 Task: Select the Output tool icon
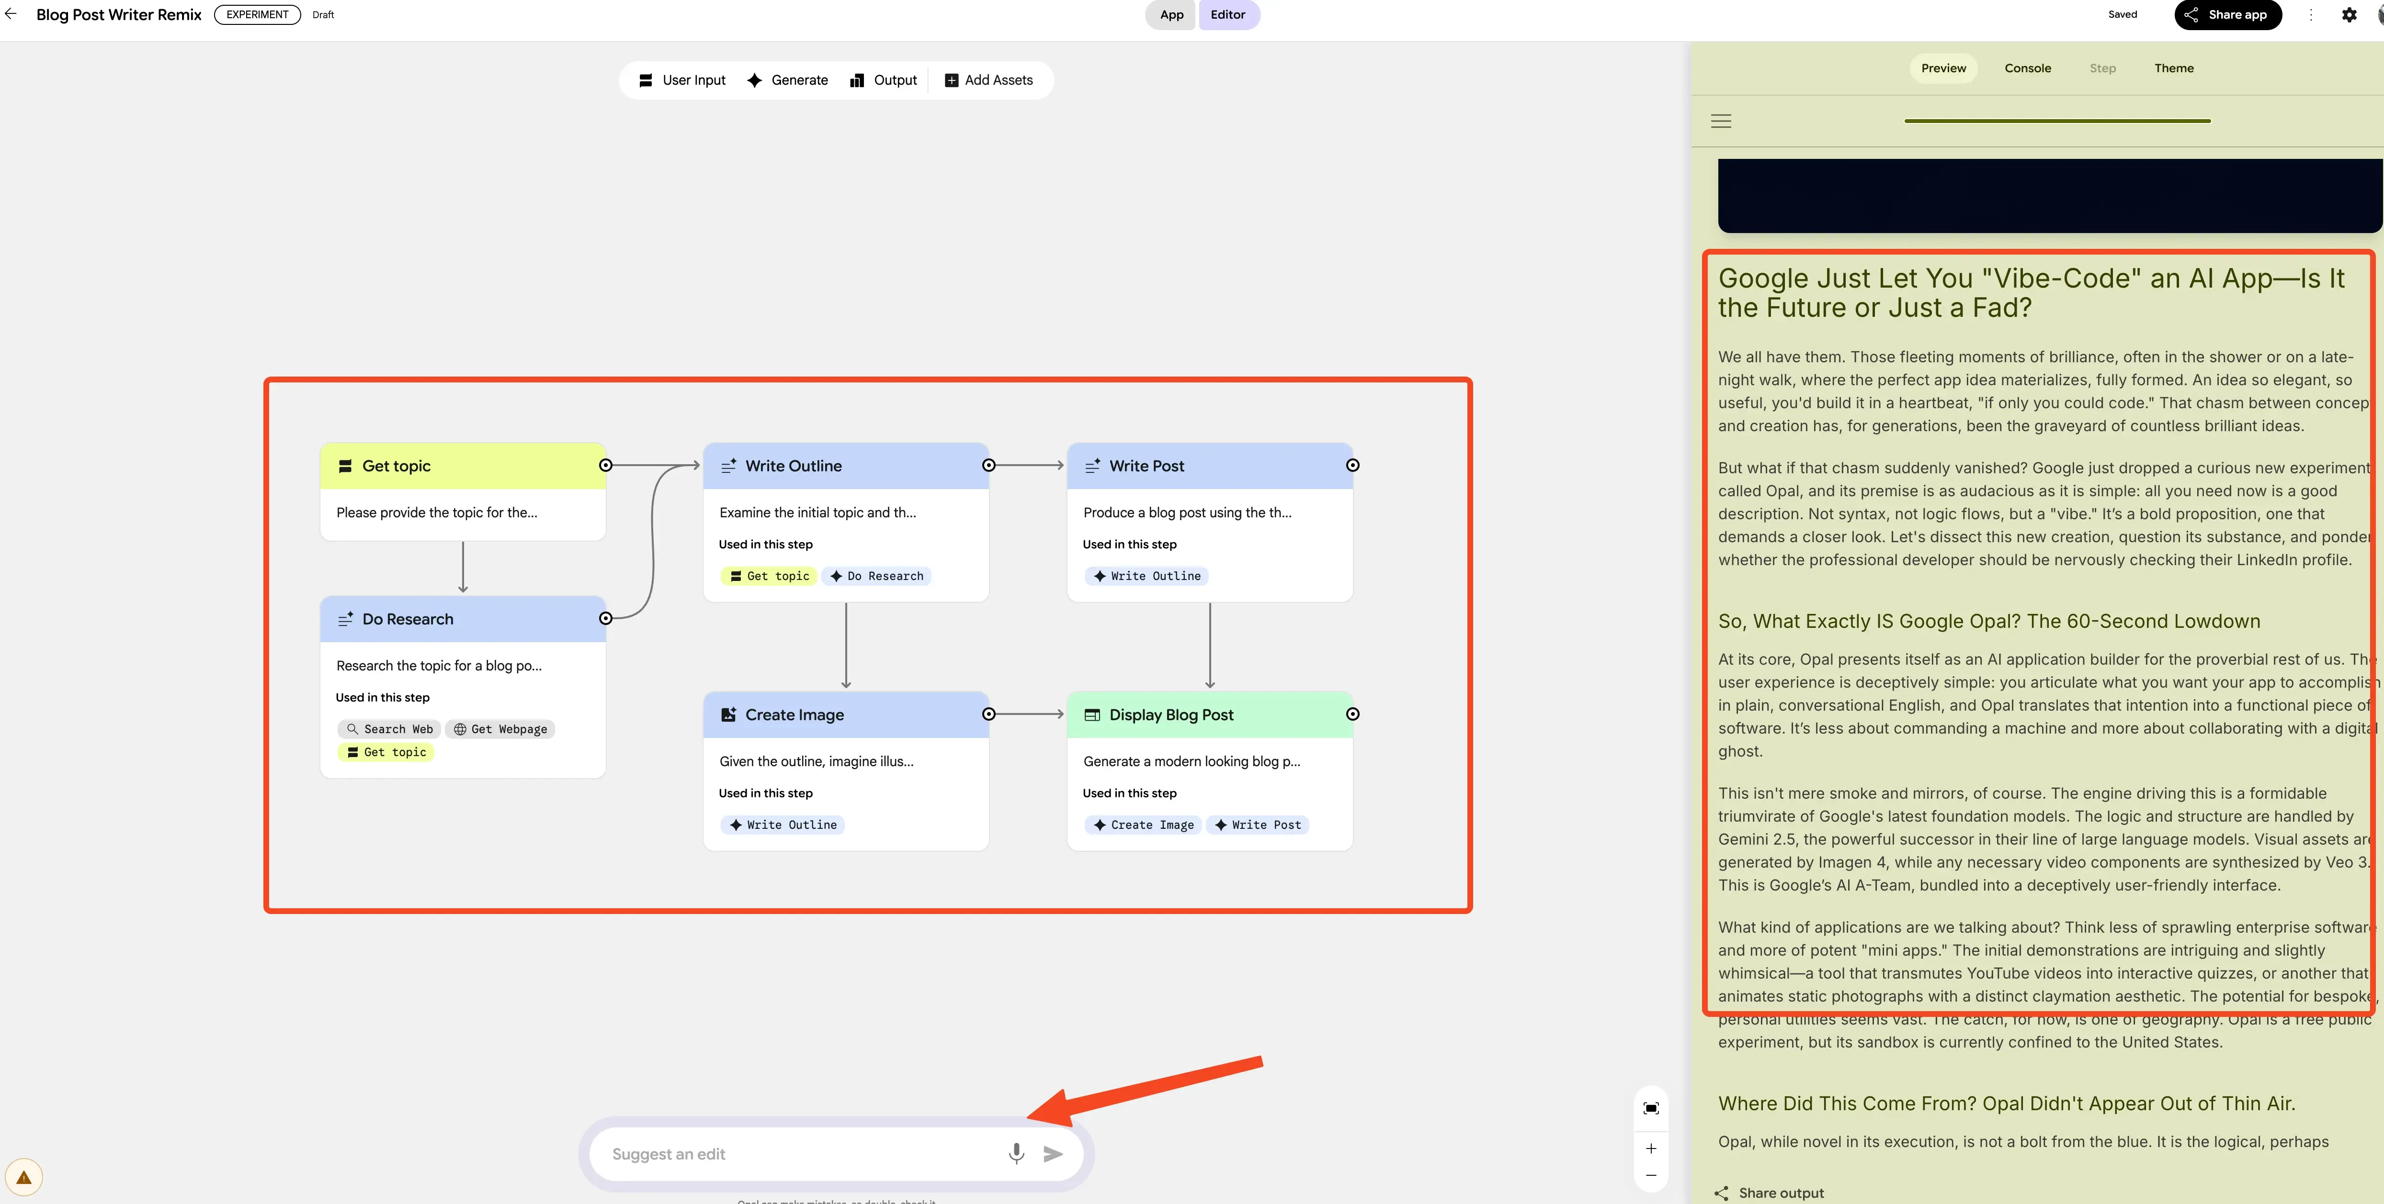pos(858,80)
